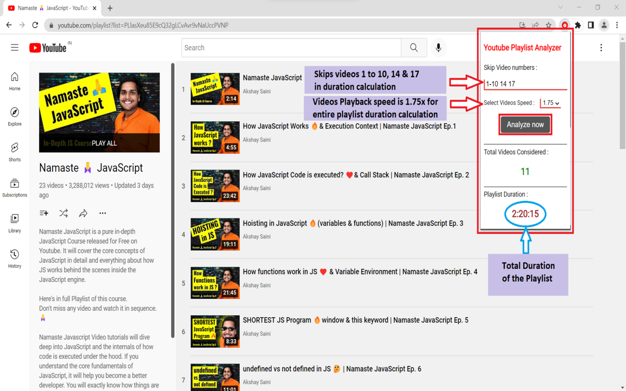Image resolution: width=626 pixels, height=391 pixels.
Task: Open History in sidebar
Action: 15,259
